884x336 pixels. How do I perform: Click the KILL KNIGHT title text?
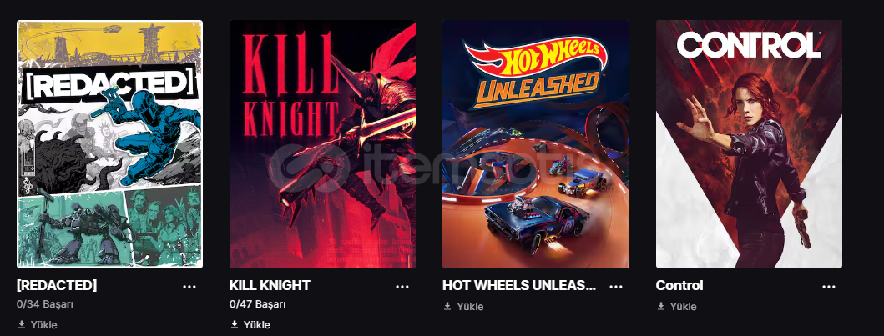tap(270, 285)
